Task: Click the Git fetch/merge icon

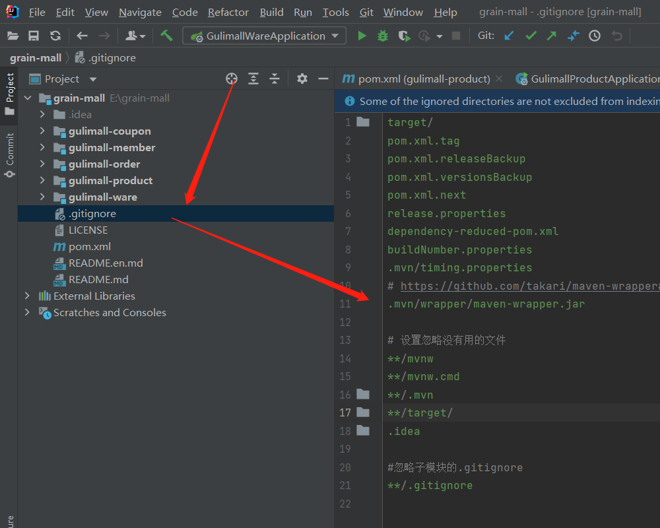Action: click(x=574, y=36)
